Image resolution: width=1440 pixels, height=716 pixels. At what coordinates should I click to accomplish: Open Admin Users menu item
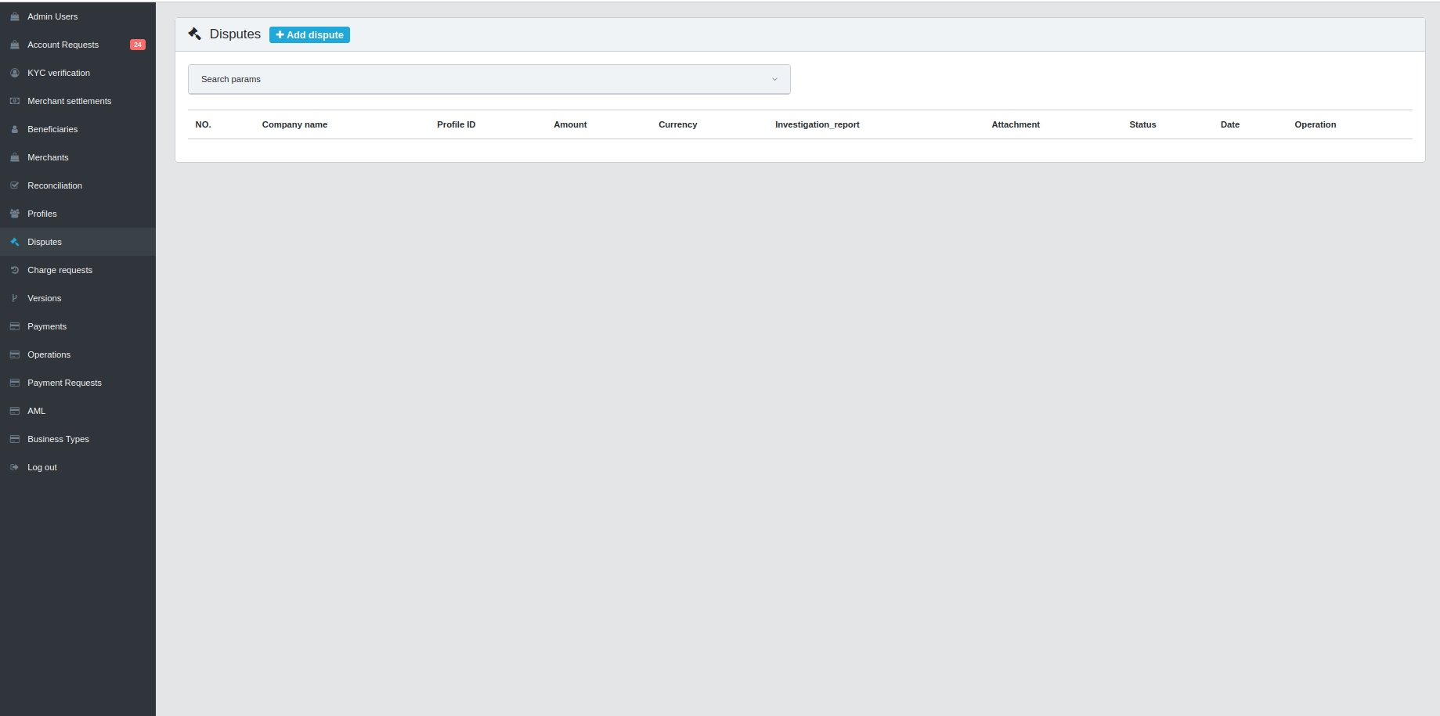(78, 16)
